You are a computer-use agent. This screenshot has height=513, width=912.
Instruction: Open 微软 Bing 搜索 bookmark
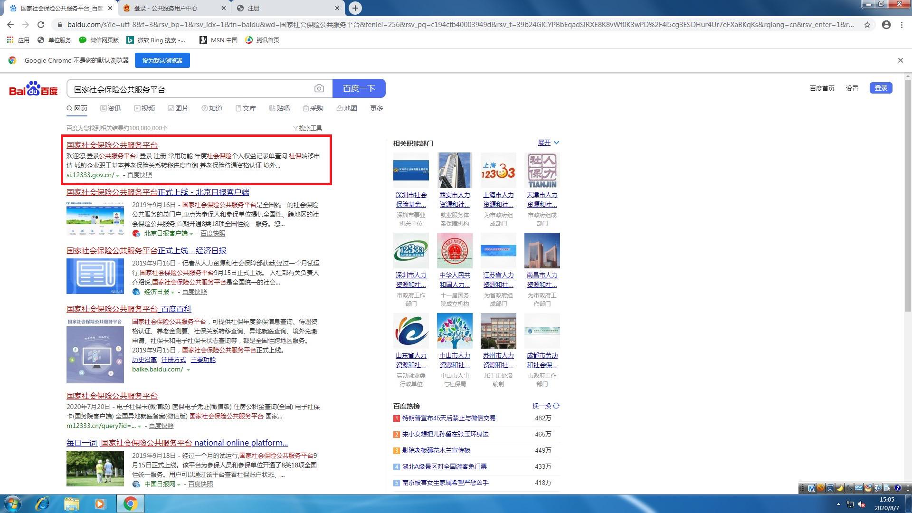point(156,40)
